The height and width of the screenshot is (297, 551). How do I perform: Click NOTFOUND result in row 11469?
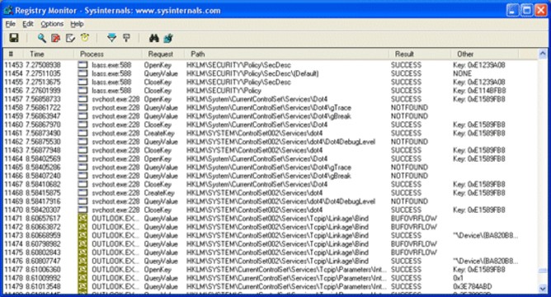[x=409, y=201]
